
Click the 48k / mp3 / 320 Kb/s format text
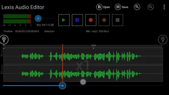point(97,31)
